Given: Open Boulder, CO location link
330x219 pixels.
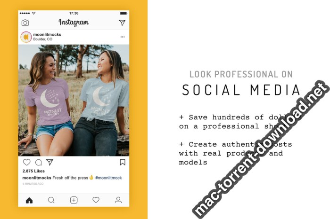Looking at the screenshot, I should pyautogui.click(x=43, y=39).
